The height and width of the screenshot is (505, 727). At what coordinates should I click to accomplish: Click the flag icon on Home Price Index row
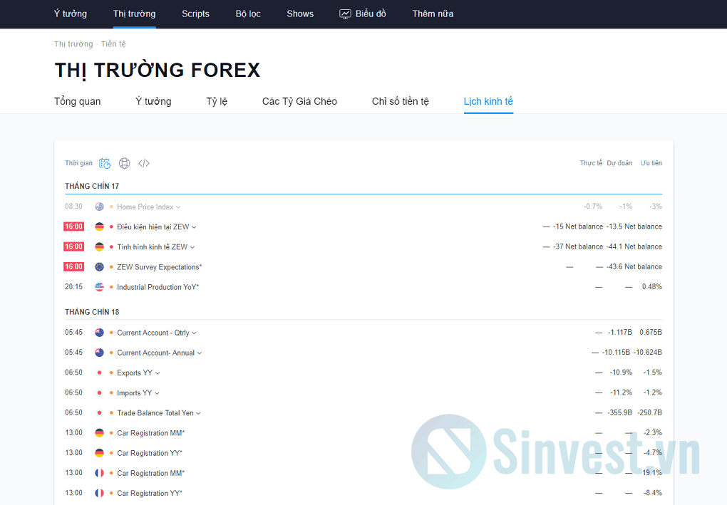tap(99, 207)
